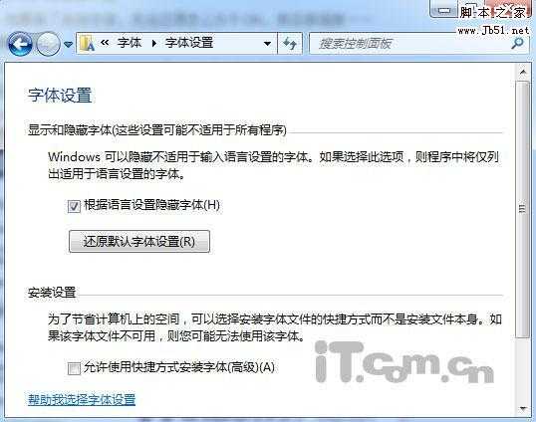Screen dimensions: 536x422
Task: Click the magnifier search icon
Action: tap(517, 44)
